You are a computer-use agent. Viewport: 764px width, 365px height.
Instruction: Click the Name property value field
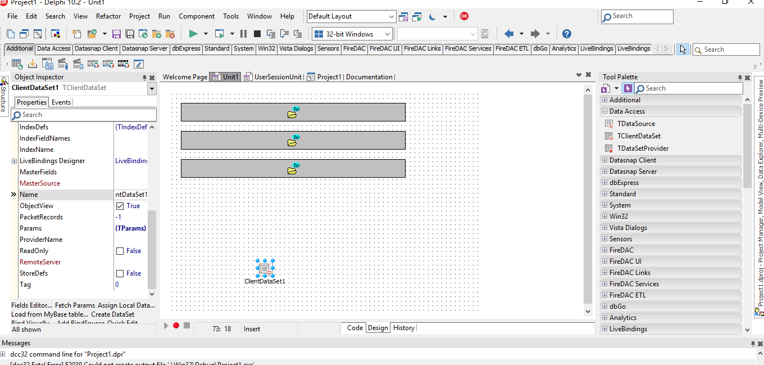(131, 195)
